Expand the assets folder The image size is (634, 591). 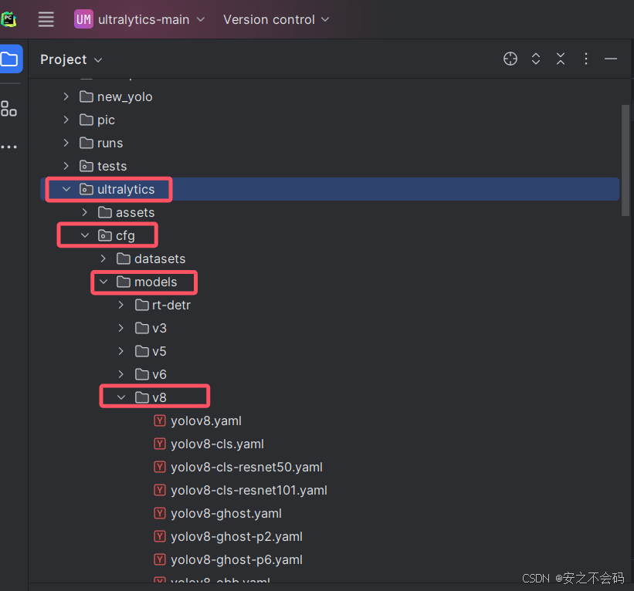coord(84,212)
